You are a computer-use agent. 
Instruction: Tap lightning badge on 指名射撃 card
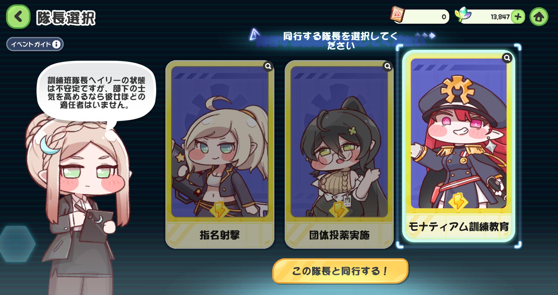[x=219, y=210]
